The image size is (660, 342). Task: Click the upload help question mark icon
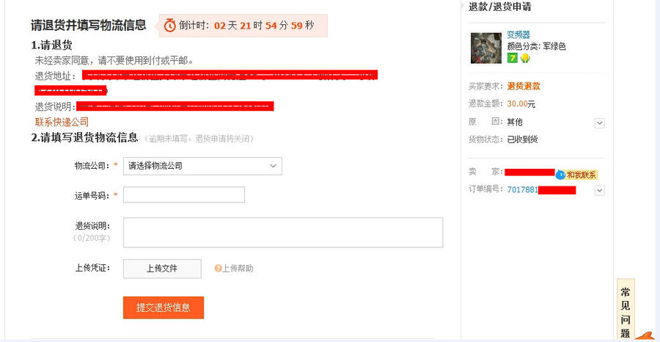(218, 269)
